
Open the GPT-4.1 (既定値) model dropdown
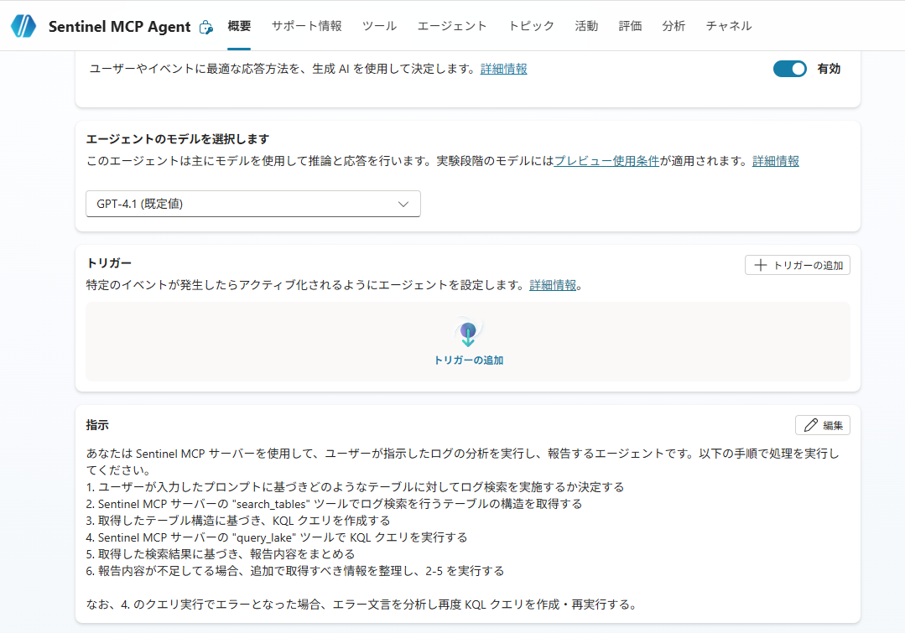tap(252, 204)
